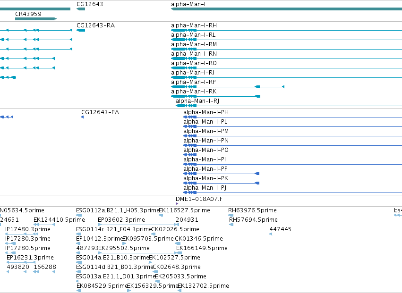Select EST EP03602.3prime
402x293 pixels.
click(121, 220)
